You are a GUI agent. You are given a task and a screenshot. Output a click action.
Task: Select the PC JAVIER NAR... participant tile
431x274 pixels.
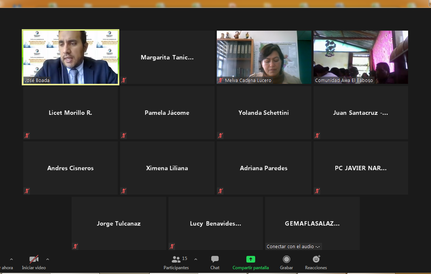coord(361,168)
